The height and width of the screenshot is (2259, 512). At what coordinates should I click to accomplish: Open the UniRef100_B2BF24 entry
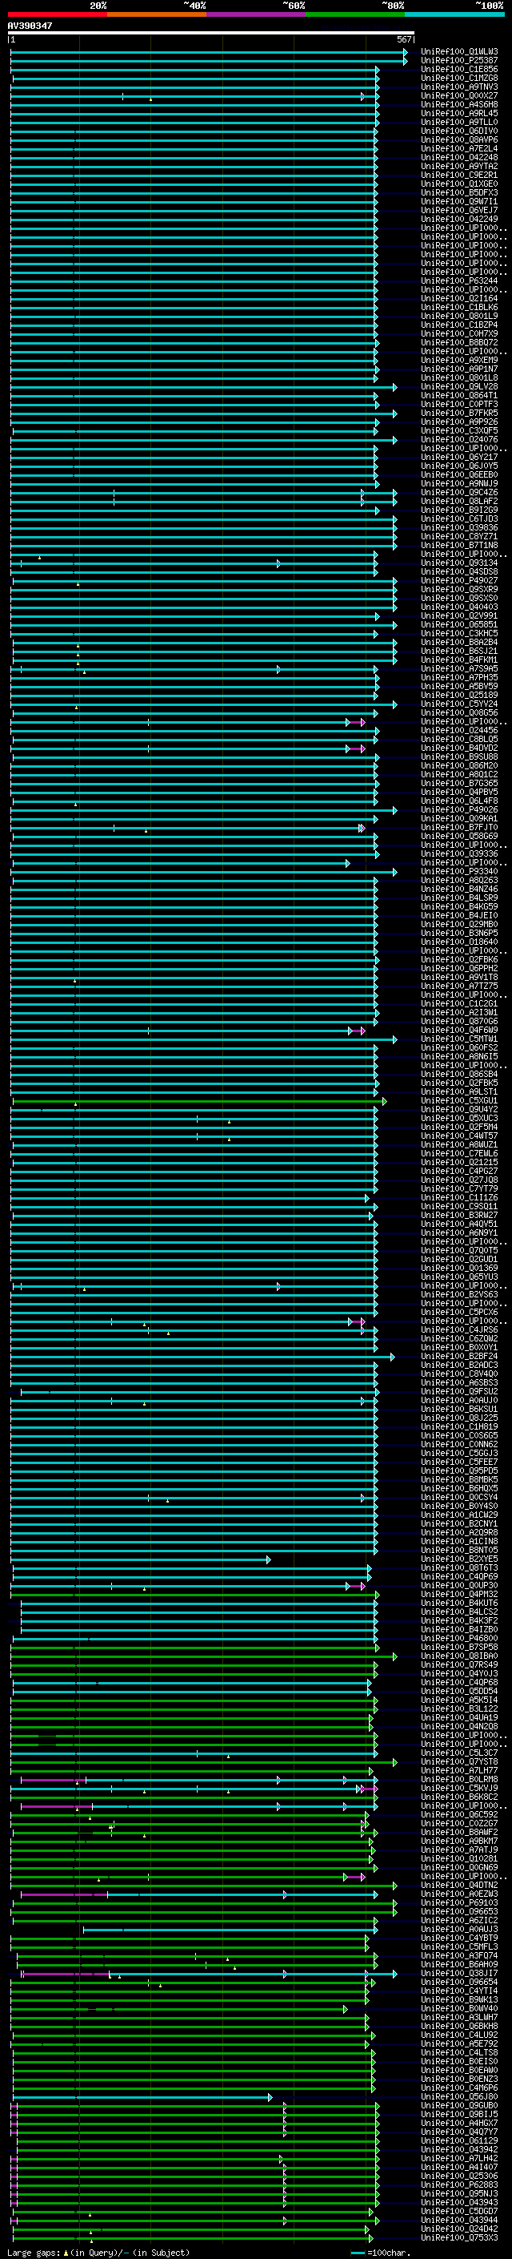pyautogui.click(x=458, y=1356)
